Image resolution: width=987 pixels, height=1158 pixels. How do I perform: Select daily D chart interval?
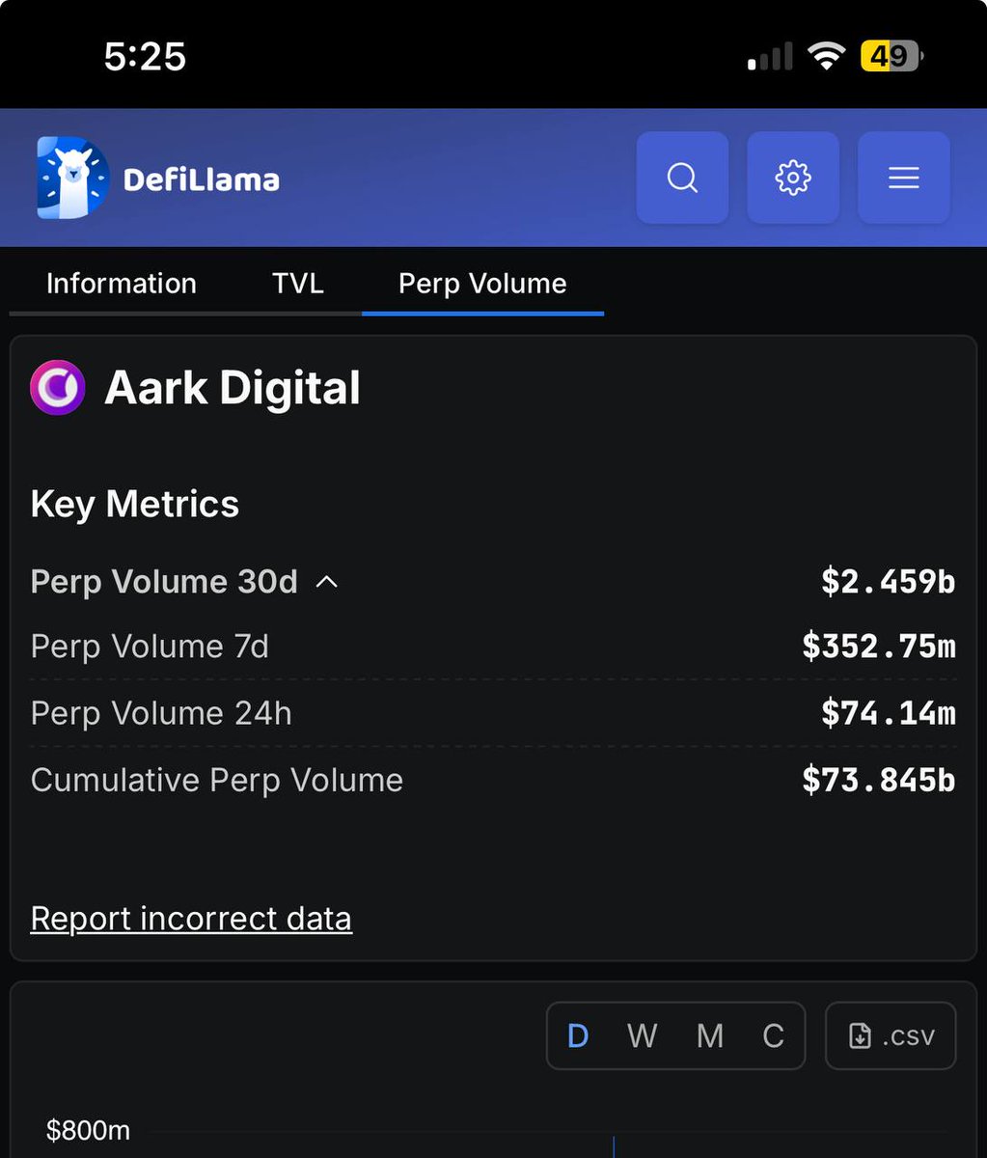point(578,1036)
